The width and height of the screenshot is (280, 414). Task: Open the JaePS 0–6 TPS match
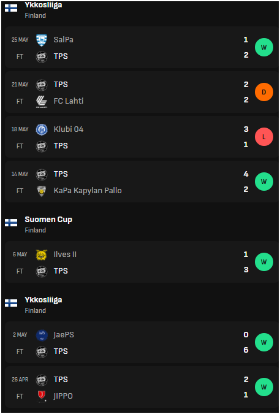[x=142, y=342]
